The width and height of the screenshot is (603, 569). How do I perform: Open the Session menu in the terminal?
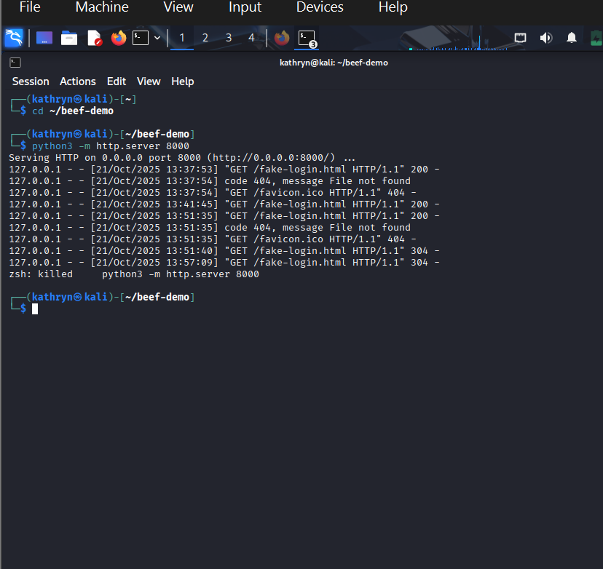(x=30, y=81)
